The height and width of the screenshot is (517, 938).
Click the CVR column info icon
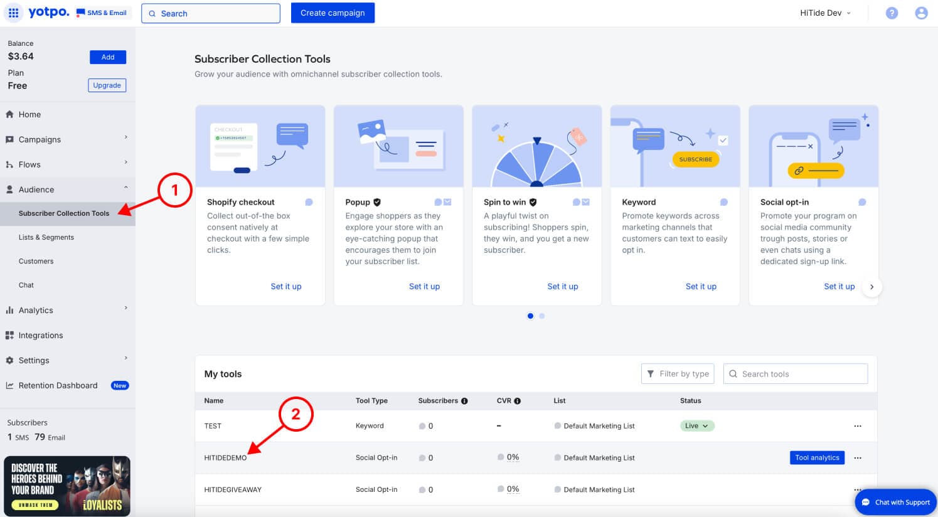[518, 401]
